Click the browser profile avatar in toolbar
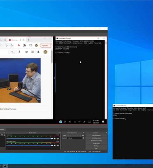Image resolution: width=153 pixels, height=168 pixels. point(36,45)
